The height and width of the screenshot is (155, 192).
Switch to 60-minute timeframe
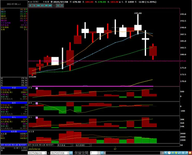50,5
